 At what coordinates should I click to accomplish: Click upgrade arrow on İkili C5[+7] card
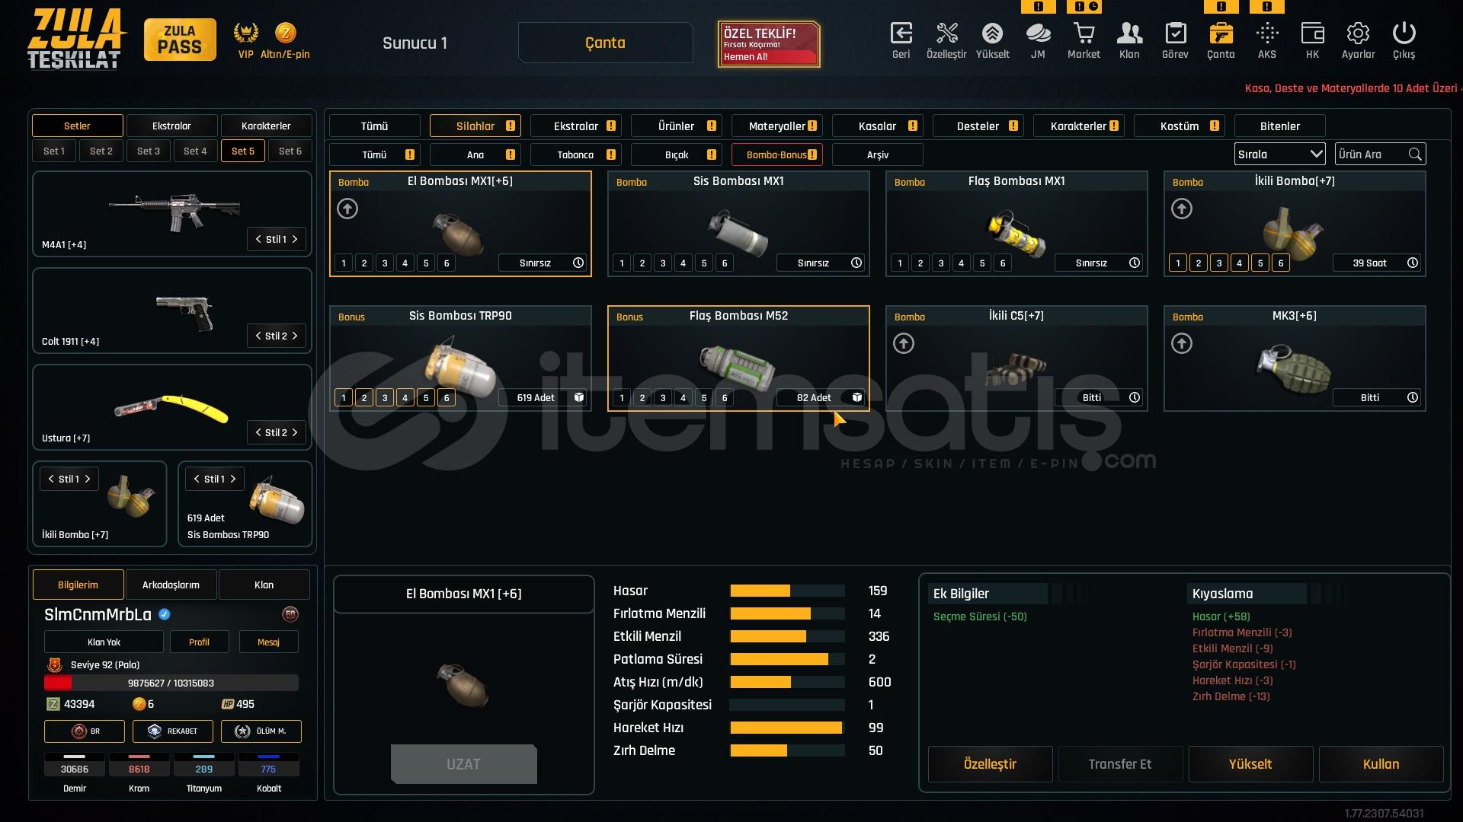coord(904,343)
